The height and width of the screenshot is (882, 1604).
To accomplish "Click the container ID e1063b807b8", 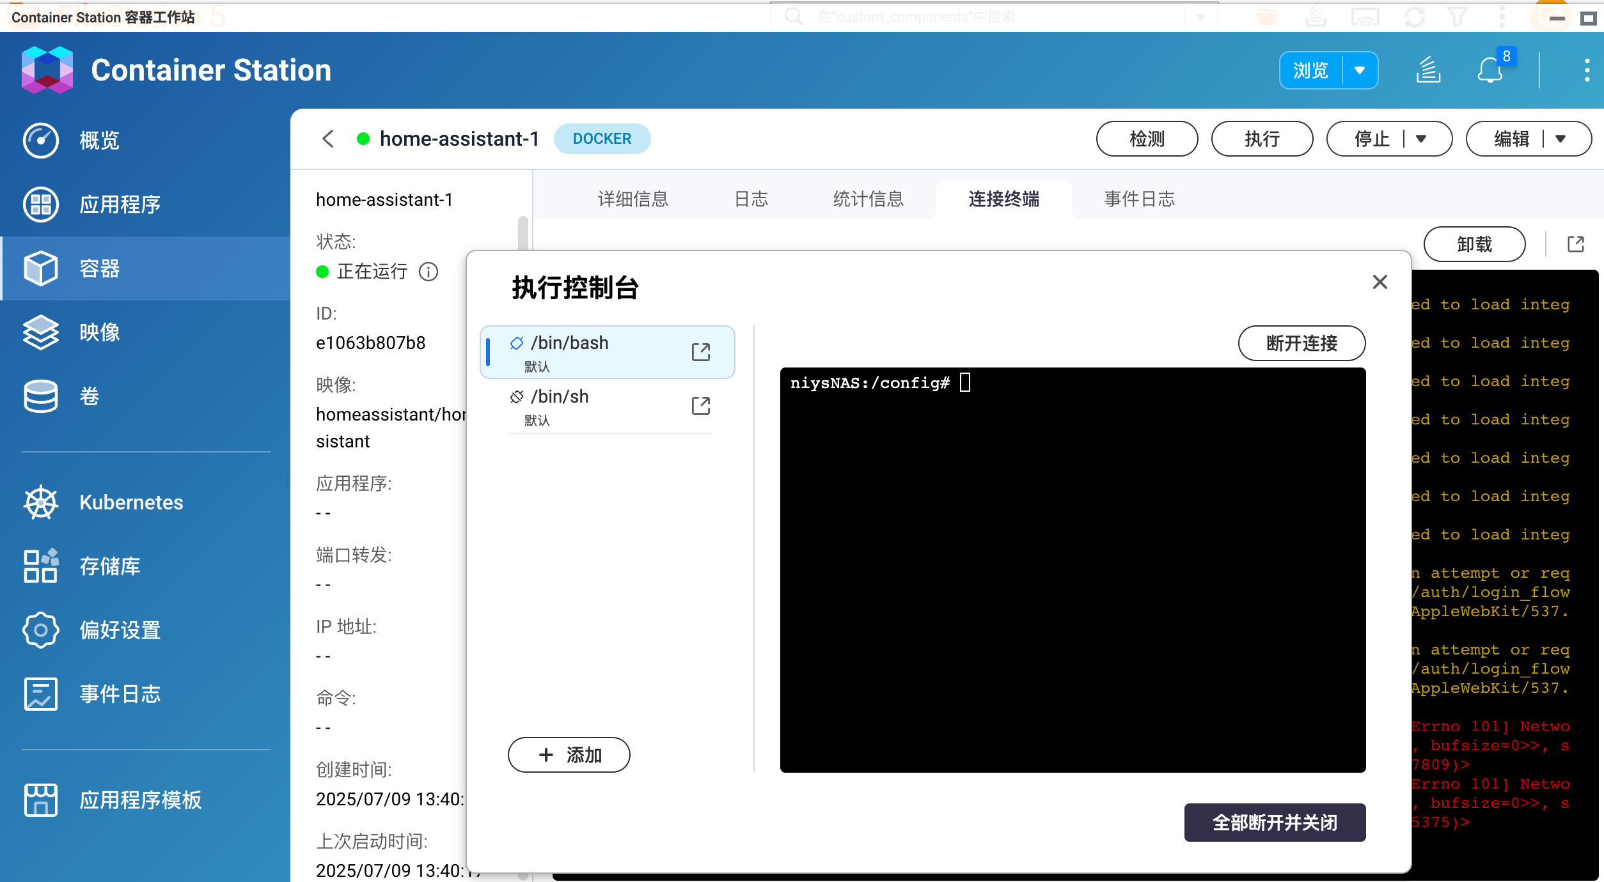I will coord(371,343).
